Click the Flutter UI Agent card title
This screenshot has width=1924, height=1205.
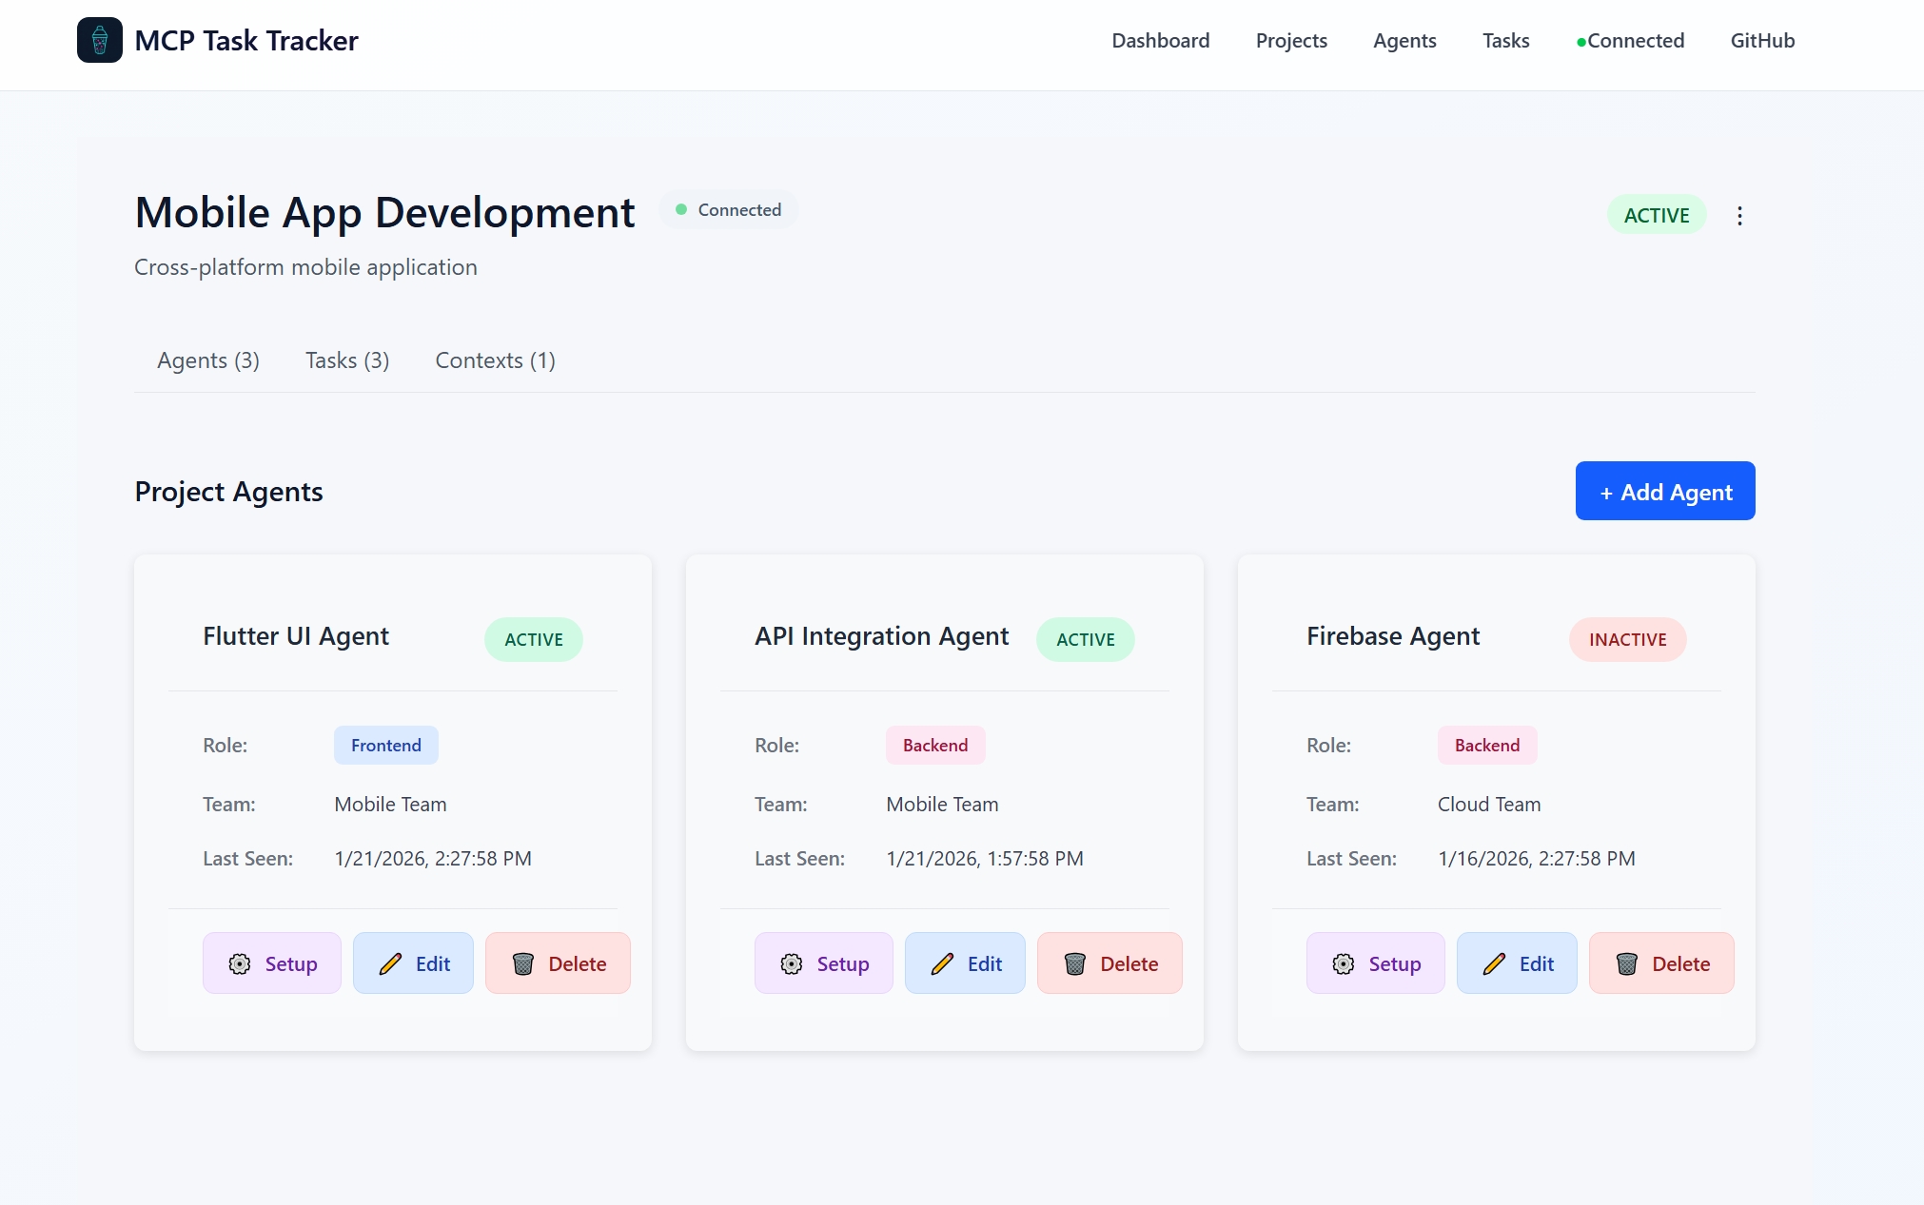[x=296, y=636]
